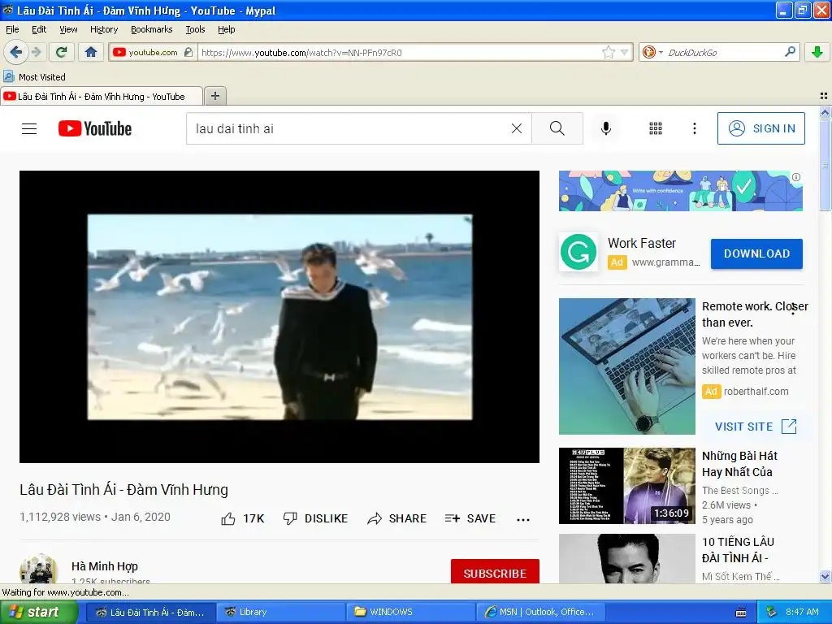Go back with the browser back arrow

click(x=15, y=52)
